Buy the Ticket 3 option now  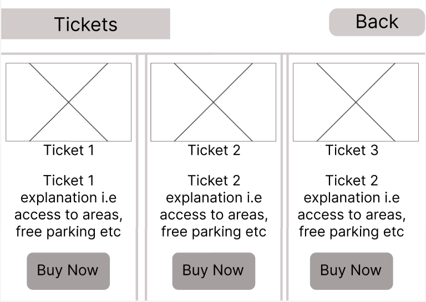point(351,271)
